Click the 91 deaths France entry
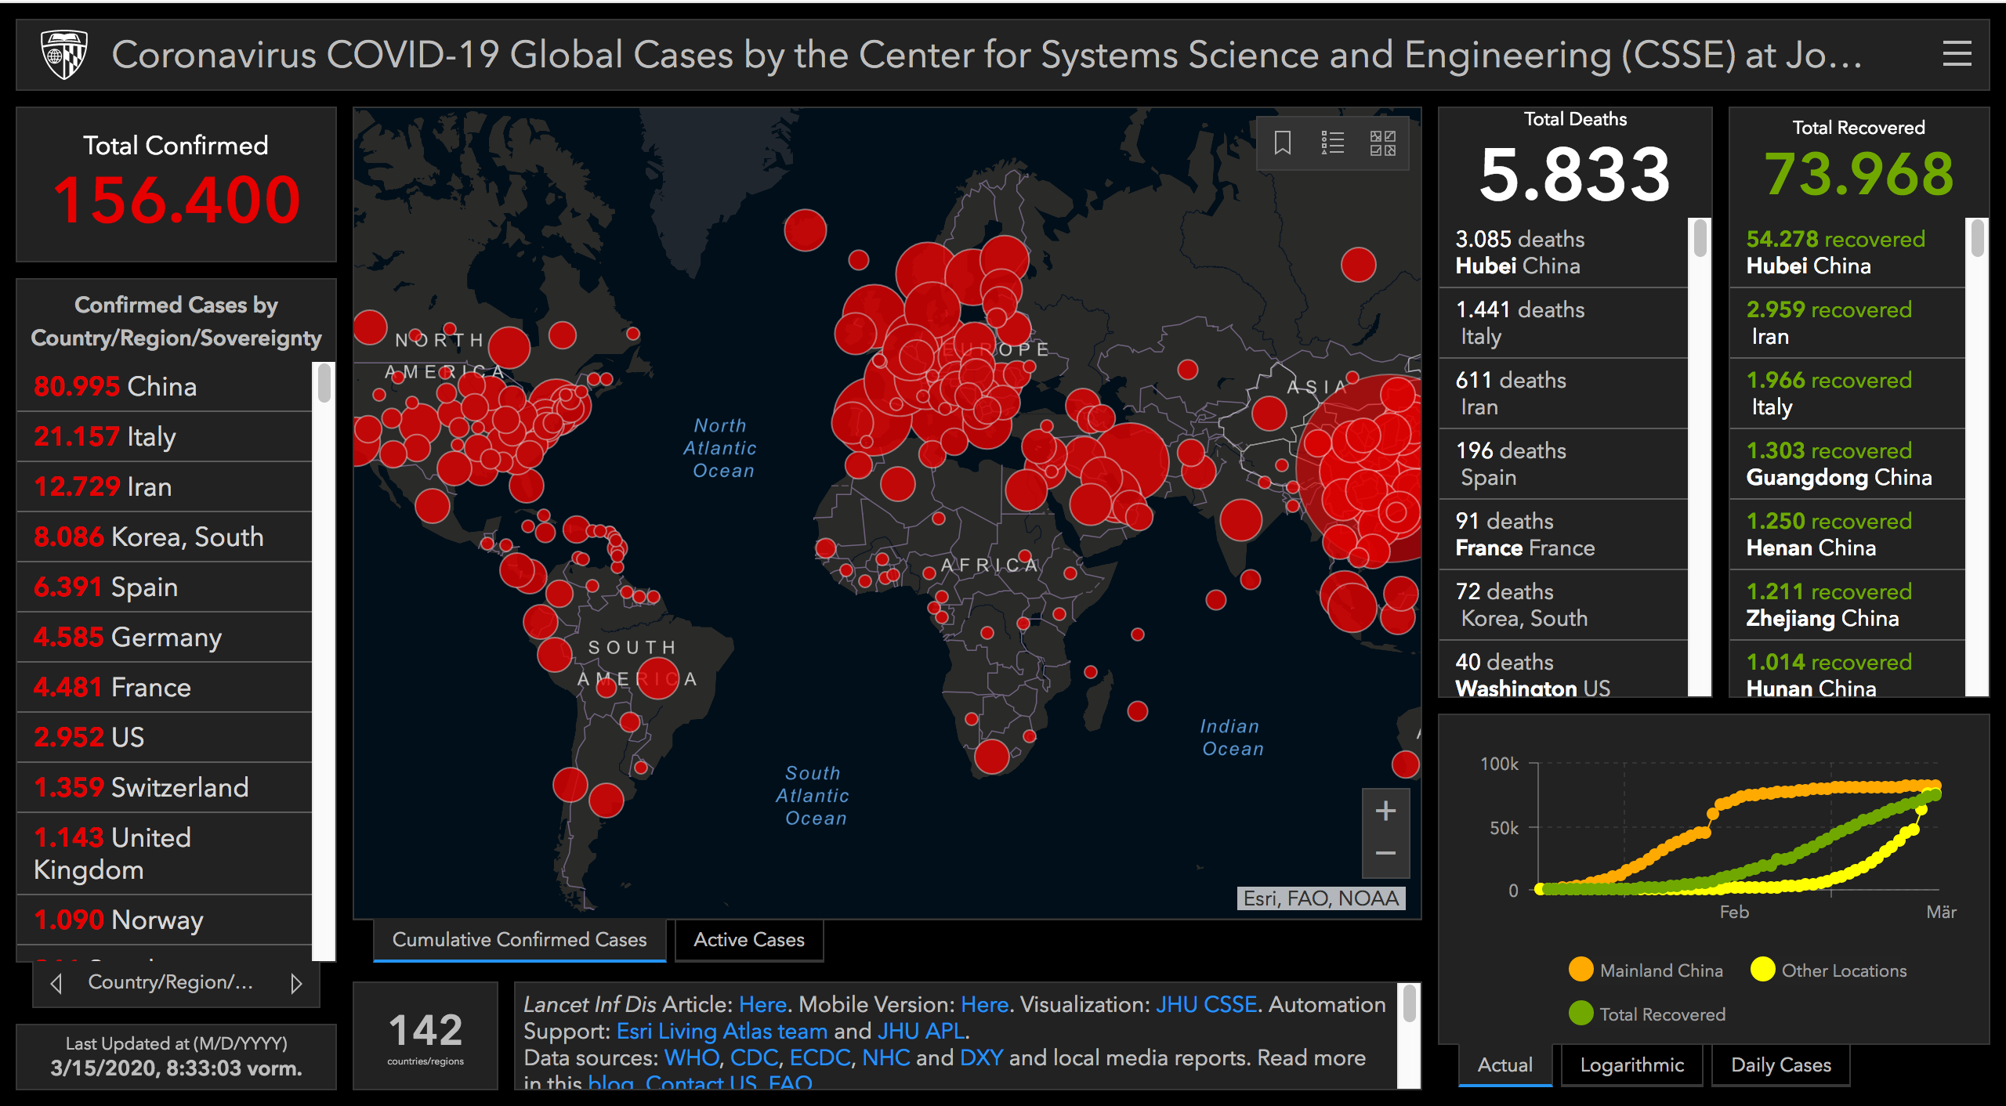2006x1106 pixels. [x=1563, y=534]
